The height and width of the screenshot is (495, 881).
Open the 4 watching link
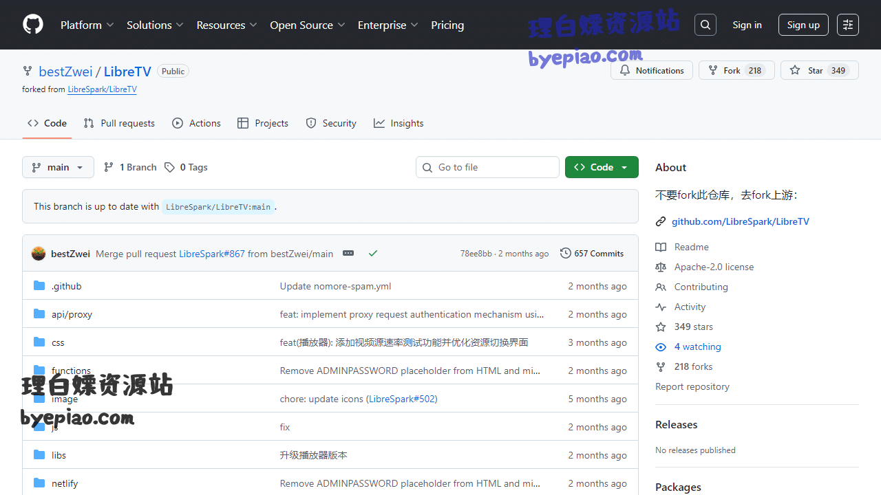(x=697, y=346)
